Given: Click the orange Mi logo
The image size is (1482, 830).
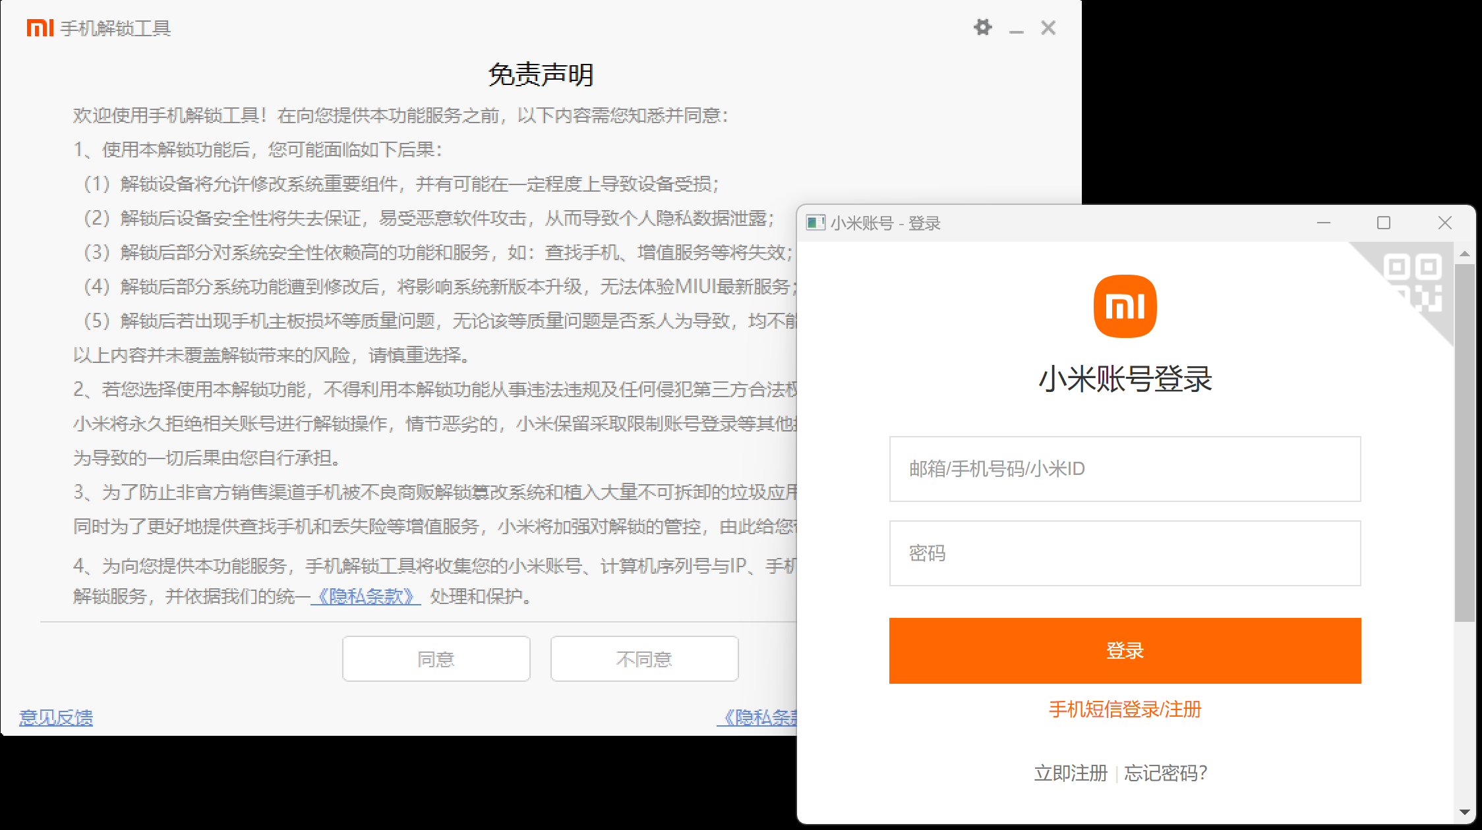Looking at the screenshot, I should [x=1125, y=306].
